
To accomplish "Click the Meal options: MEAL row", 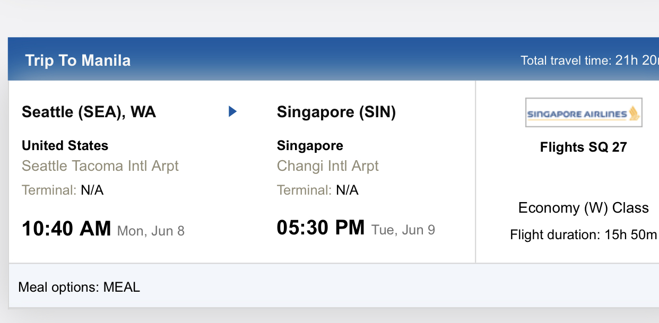I will [x=79, y=287].
